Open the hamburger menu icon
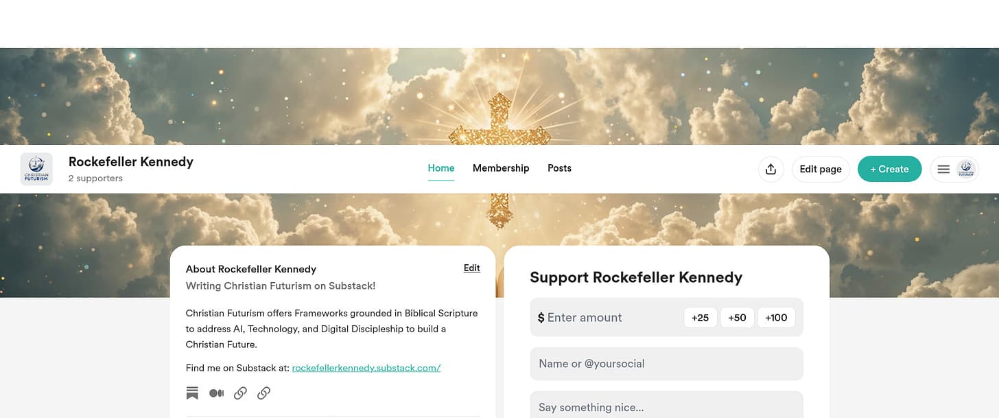999x418 pixels. pos(943,169)
